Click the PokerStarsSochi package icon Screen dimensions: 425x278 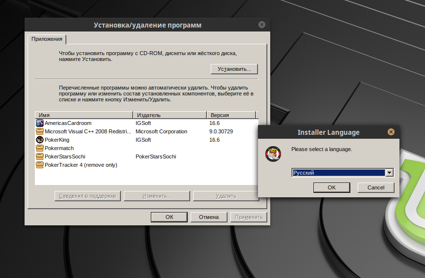[40, 156]
